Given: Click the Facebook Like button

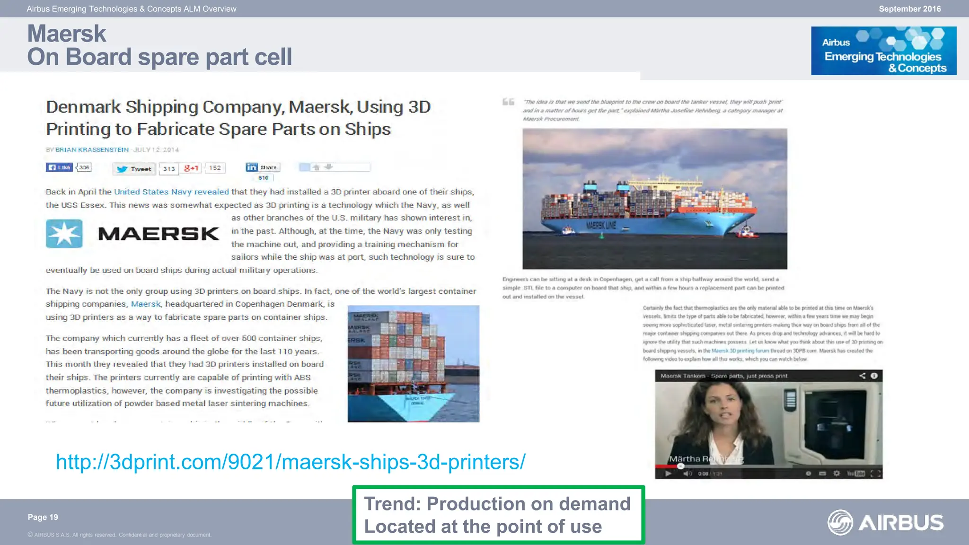Looking at the screenshot, I should 59,167.
